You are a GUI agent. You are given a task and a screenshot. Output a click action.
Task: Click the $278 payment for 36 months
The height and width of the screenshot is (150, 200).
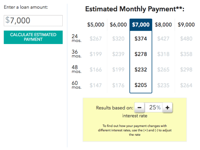(141, 54)
